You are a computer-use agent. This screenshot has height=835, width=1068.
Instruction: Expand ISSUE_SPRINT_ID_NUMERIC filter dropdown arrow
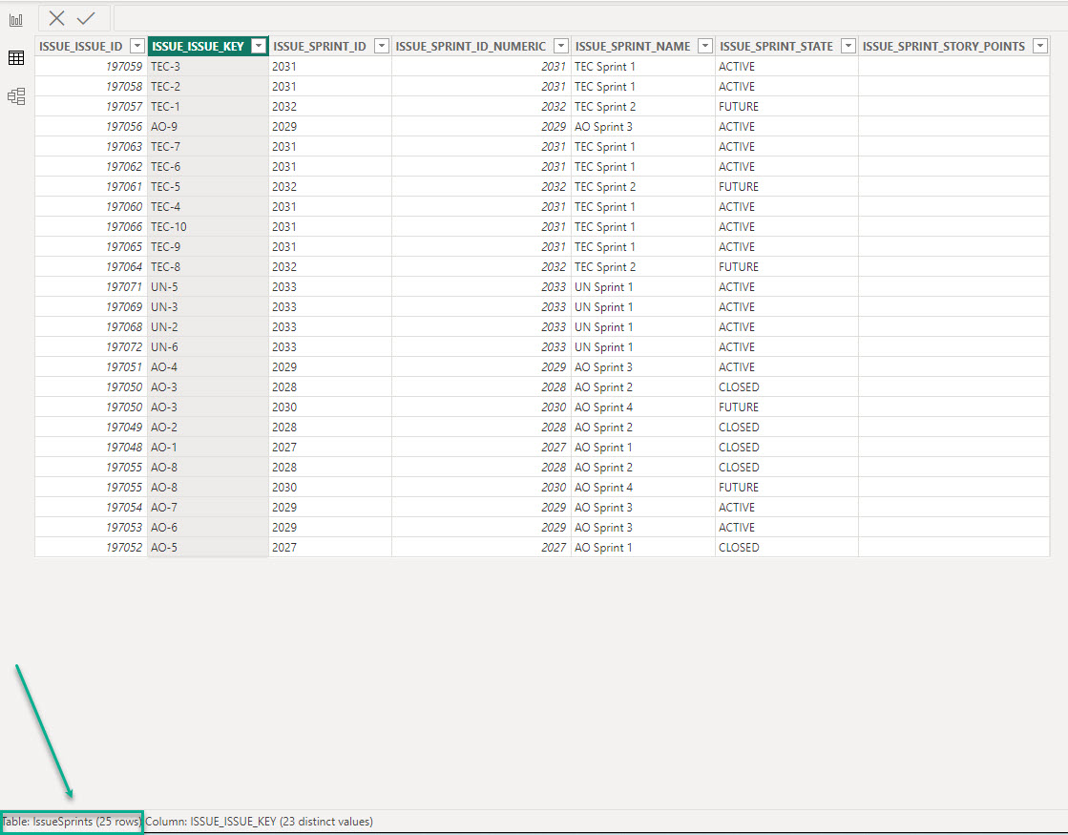[x=560, y=46]
